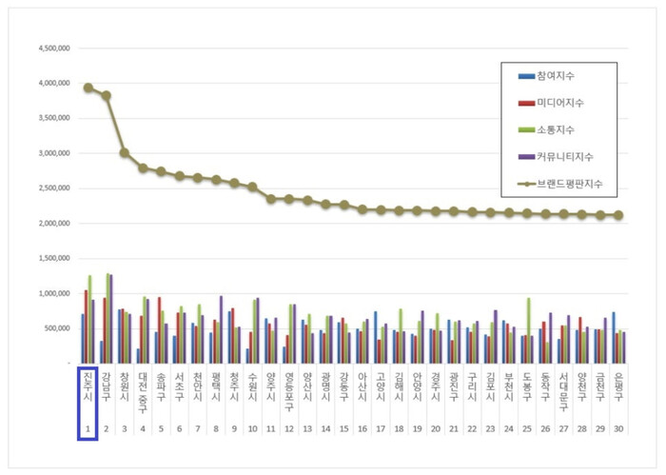The width and height of the screenshot is (666, 475).
Task: Click the 수원시 x-axis label
Action: click(252, 390)
